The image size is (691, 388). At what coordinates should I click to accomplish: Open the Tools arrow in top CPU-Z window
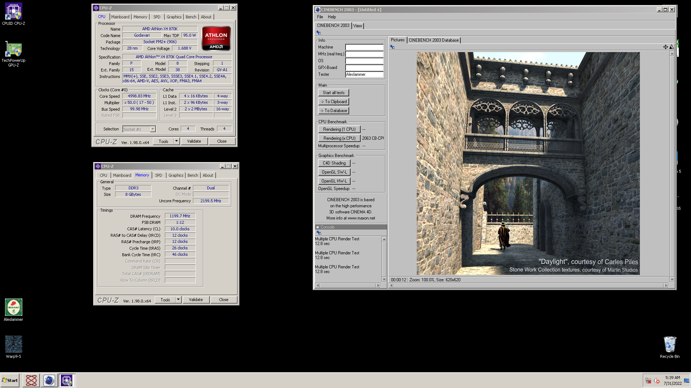[x=176, y=141]
